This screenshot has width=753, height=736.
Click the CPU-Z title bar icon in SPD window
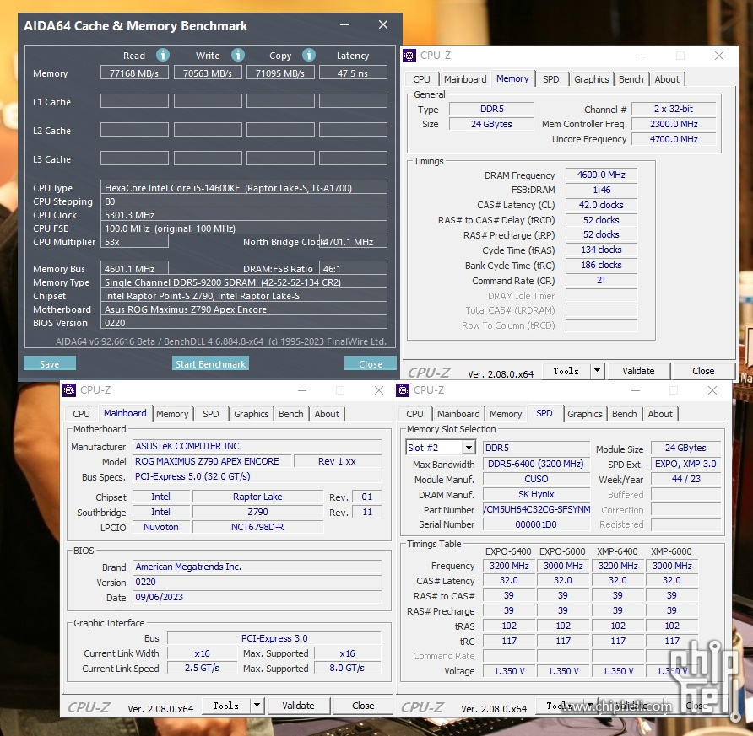[x=403, y=390]
